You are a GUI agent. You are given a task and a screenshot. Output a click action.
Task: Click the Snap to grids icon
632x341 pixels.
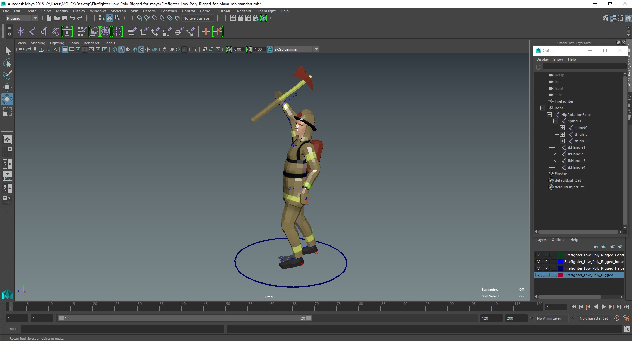point(139,18)
